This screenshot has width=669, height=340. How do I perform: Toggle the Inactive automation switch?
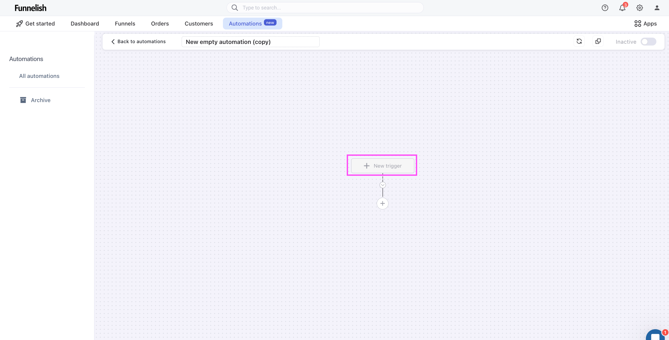pyautogui.click(x=648, y=42)
